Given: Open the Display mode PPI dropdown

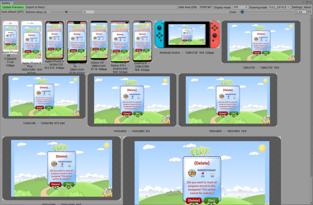Looking at the screenshot, I should pyautogui.click(x=240, y=7).
